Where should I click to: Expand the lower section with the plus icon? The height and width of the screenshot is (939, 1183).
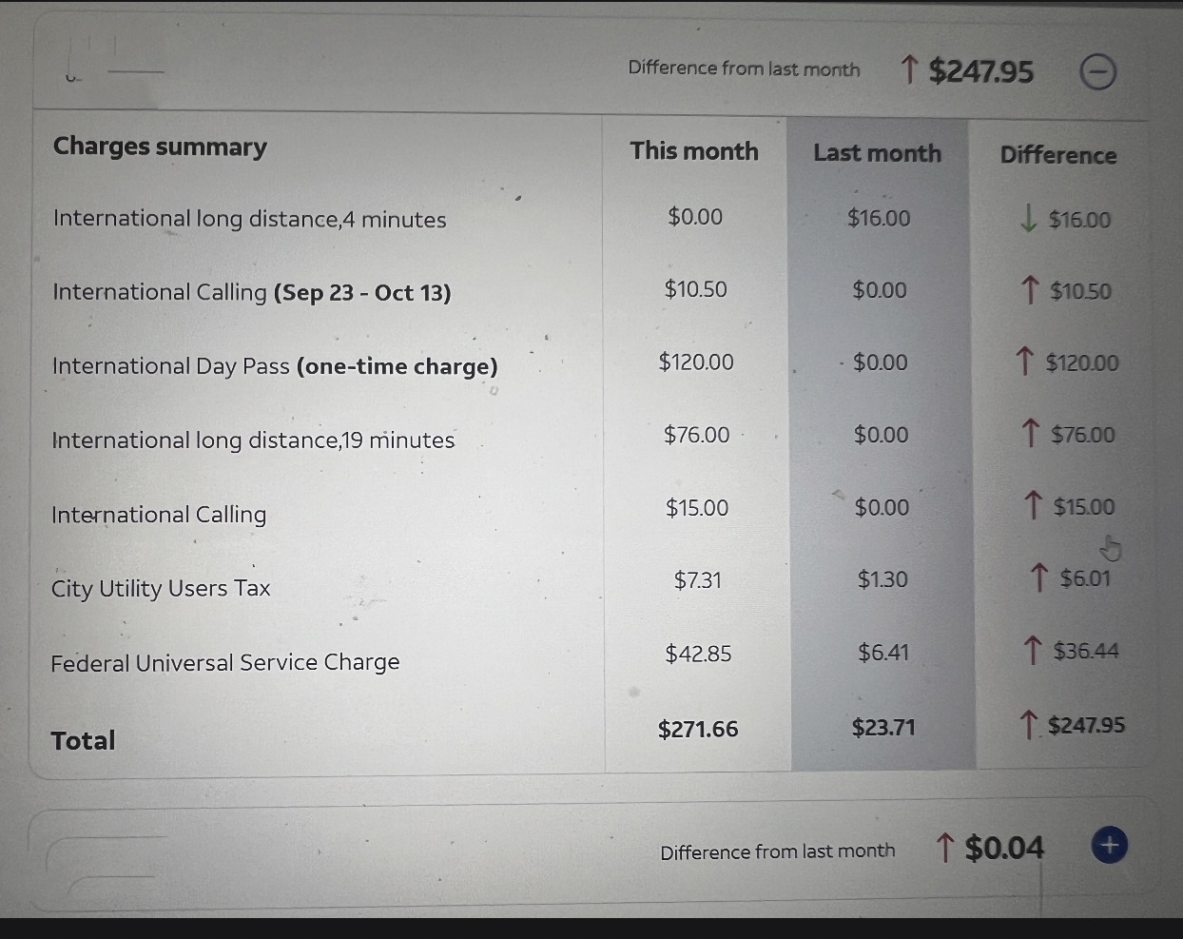(x=1109, y=845)
